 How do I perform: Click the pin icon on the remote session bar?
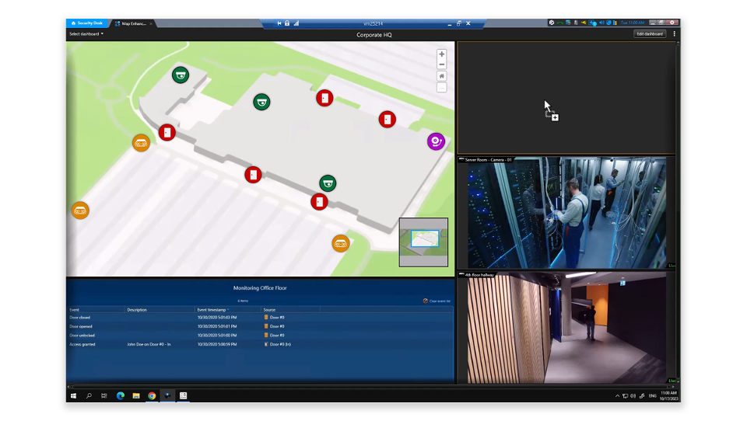279,23
